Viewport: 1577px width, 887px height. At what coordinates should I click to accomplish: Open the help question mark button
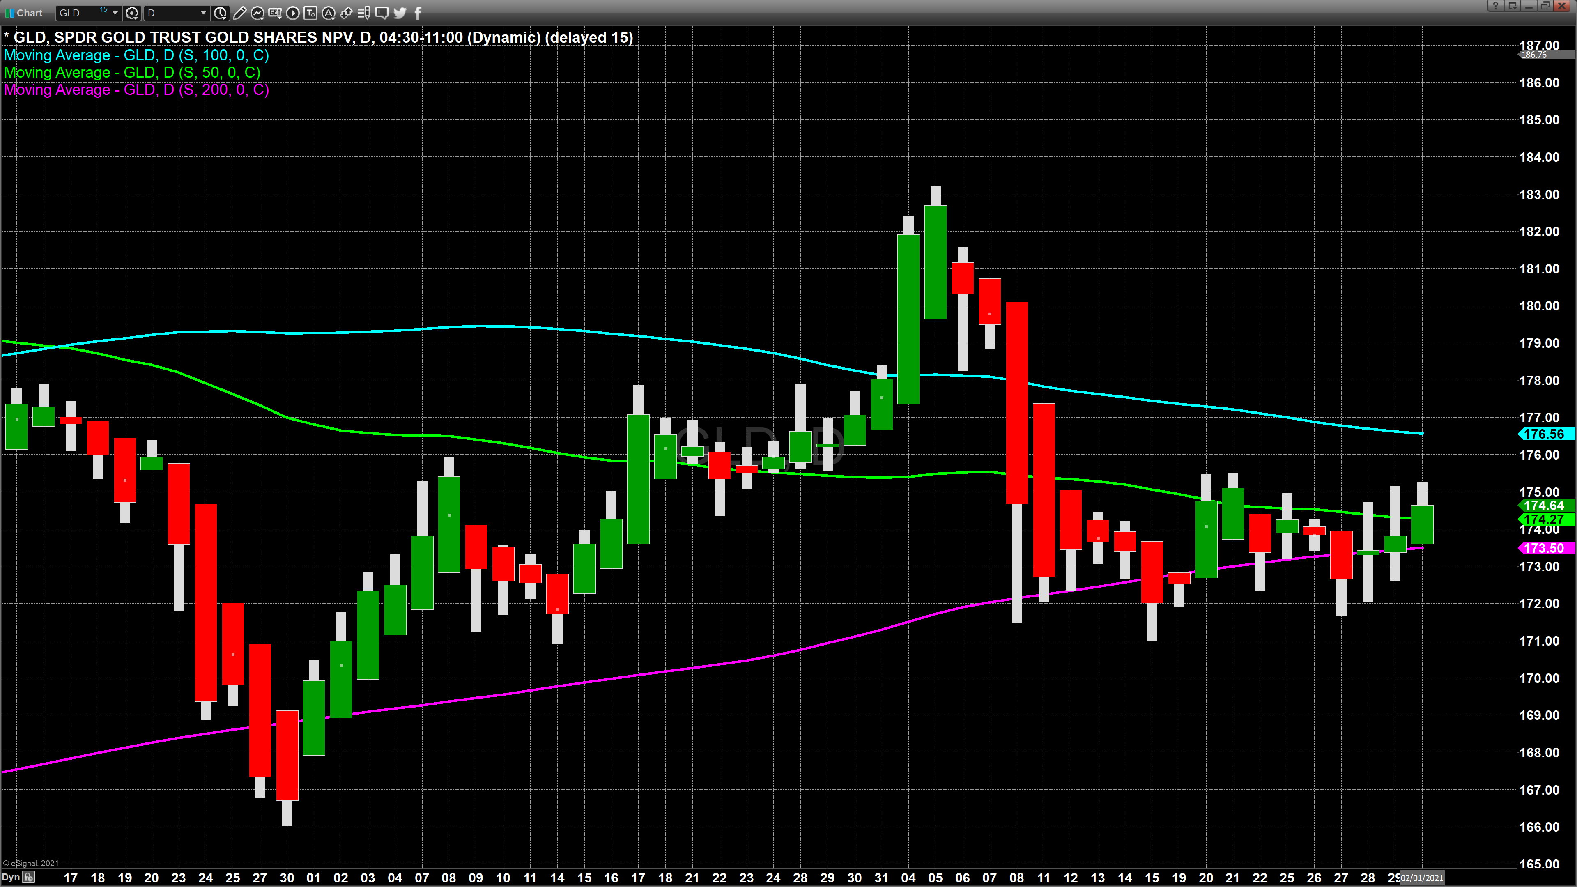[x=1496, y=5]
